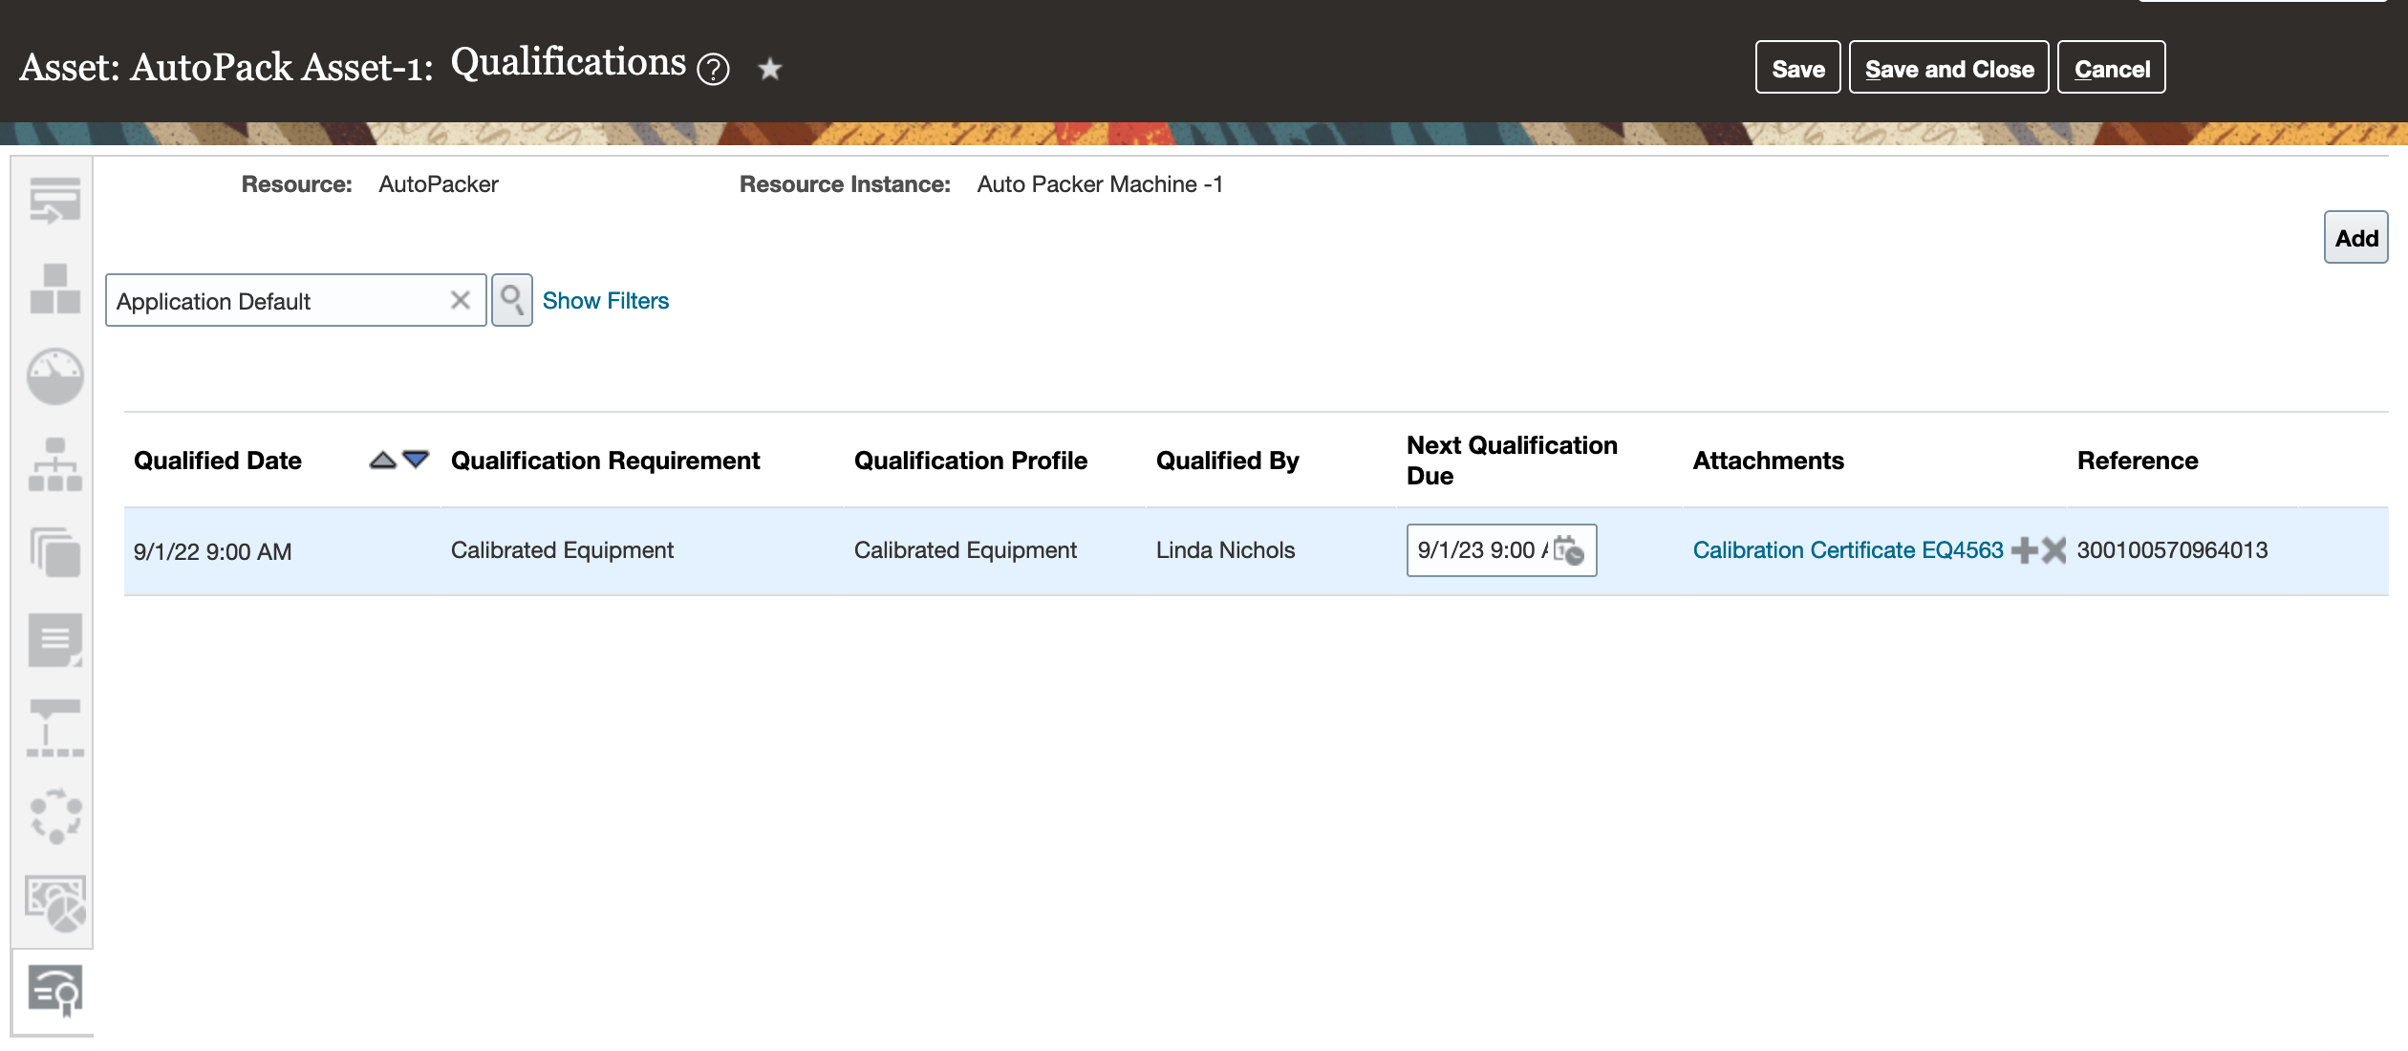The width and height of the screenshot is (2408, 1051).
Task: Open the circular cycle sidebar icon
Action: pos(54,816)
